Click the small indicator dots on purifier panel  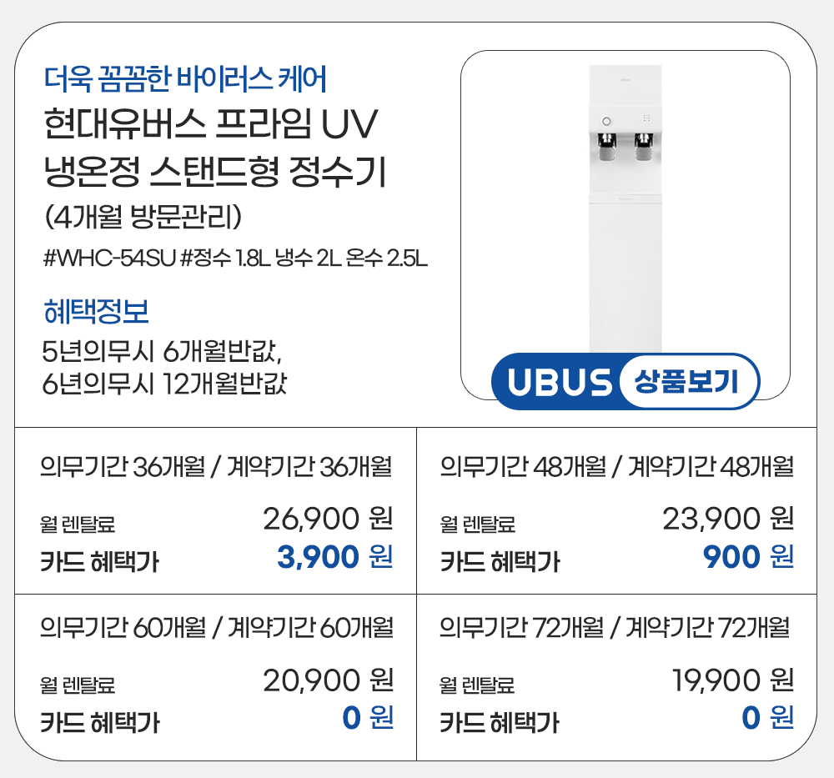(x=646, y=119)
